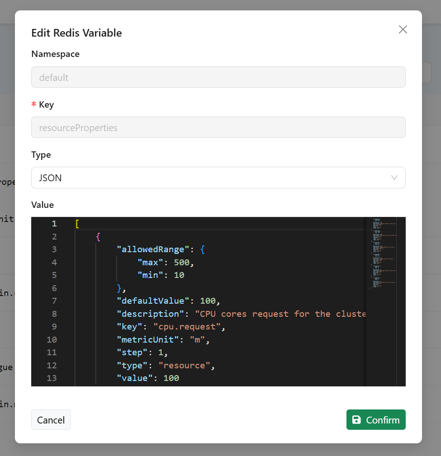Click the Key field with resourceProperties
Viewport: 441px width, 456px height.
[x=218, y=127]
